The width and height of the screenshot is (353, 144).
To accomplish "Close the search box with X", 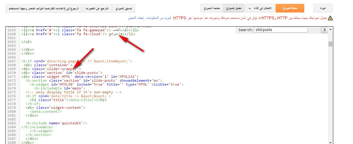I will (324, 30).
